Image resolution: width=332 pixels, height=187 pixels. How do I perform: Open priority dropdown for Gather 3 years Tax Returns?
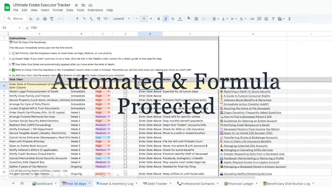tap(109, 166)
